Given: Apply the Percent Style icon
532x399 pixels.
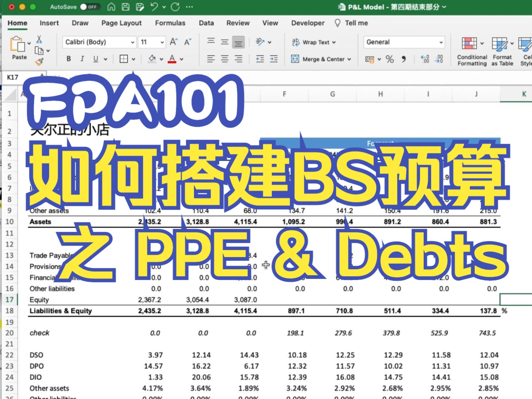Looking at the screenshot, I should pos(390,59).
